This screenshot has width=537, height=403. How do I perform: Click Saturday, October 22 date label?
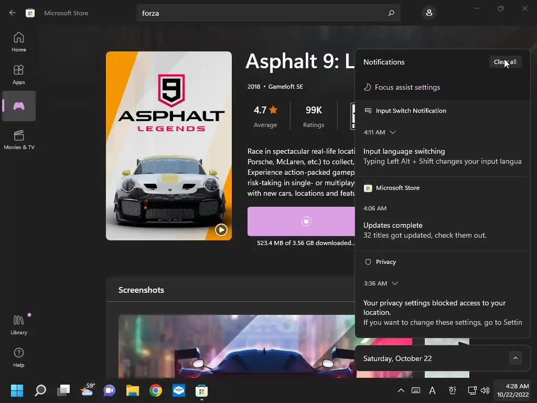click(x=398, y=358)
